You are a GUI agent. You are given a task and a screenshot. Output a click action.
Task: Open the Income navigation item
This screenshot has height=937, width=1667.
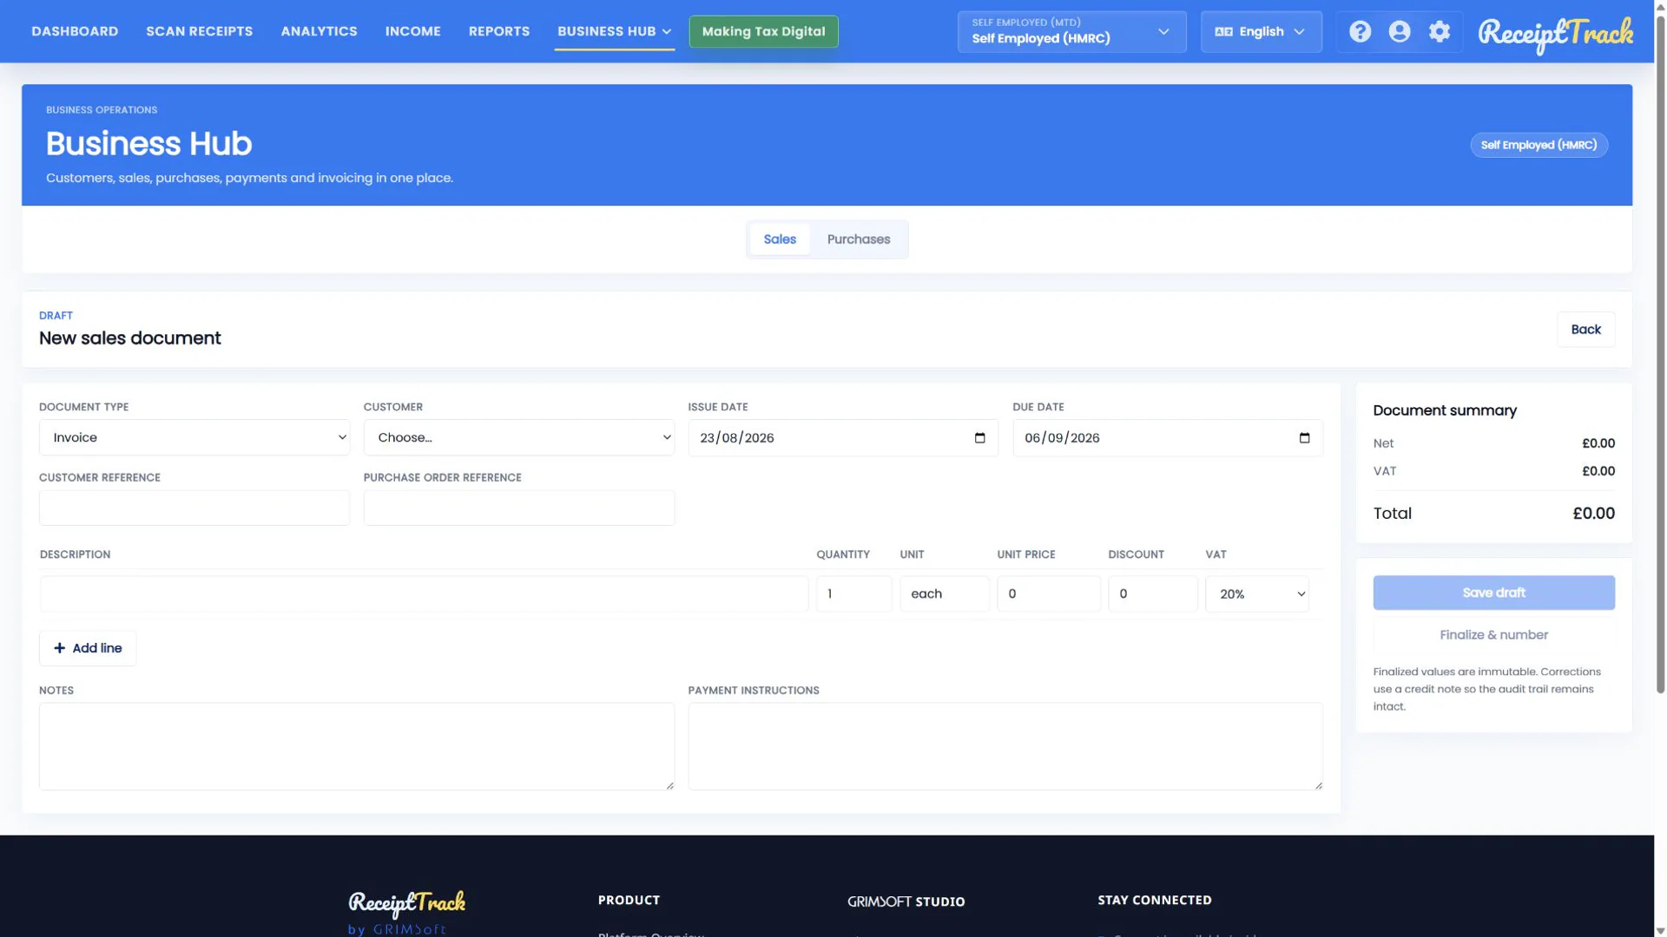click(x=412, y=31)
